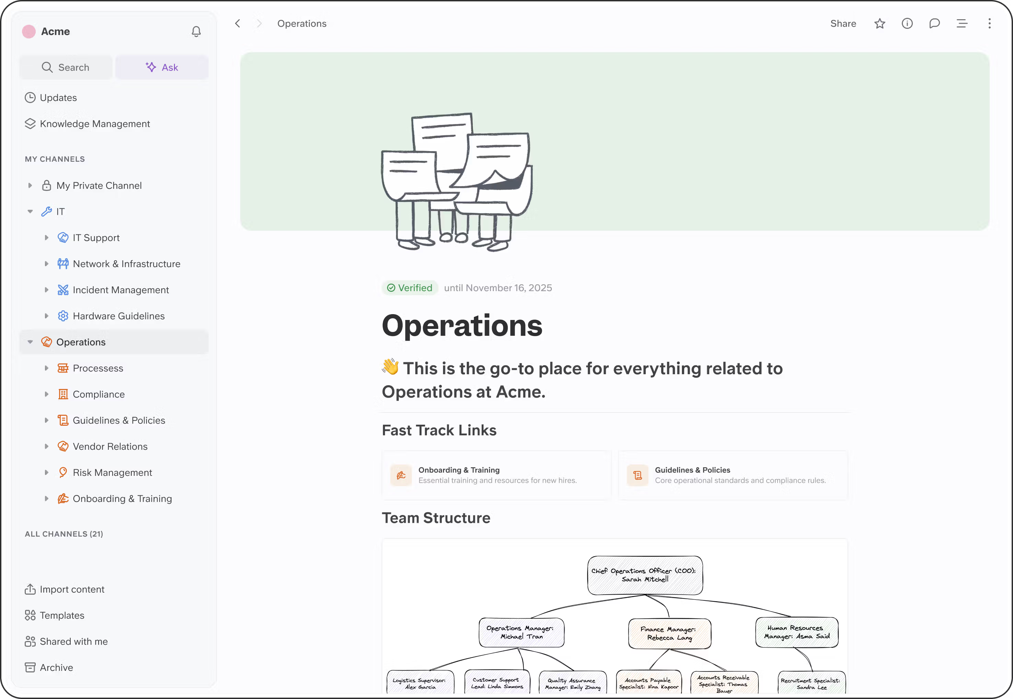
Task: Collapse the Operations channel in sidebar
Action: coord(30,342)
